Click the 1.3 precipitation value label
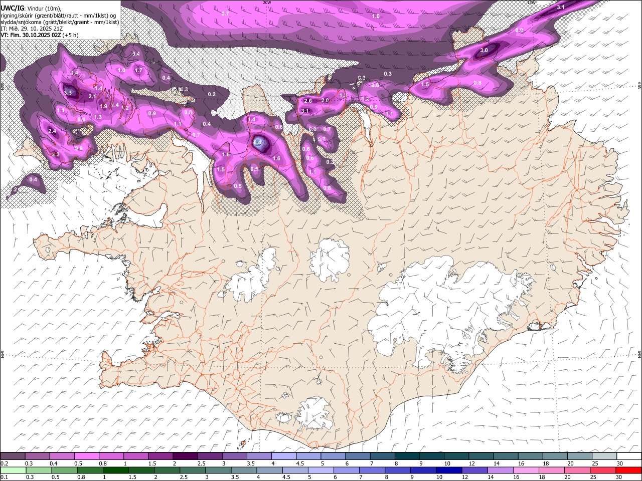Screen dimensions: 642x481 coord(98,117)
